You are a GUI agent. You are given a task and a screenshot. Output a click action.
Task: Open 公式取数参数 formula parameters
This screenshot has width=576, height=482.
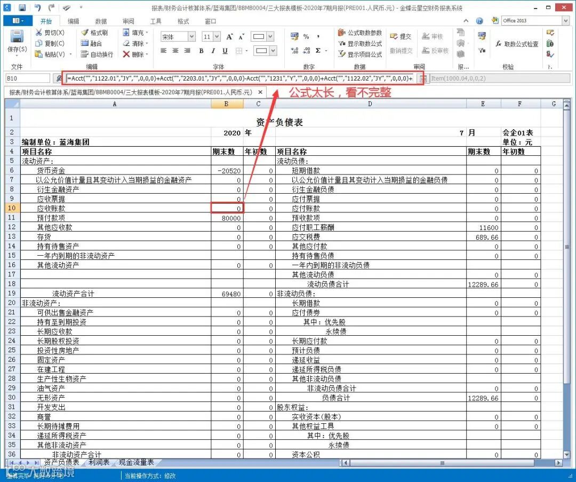coord(360,33)
